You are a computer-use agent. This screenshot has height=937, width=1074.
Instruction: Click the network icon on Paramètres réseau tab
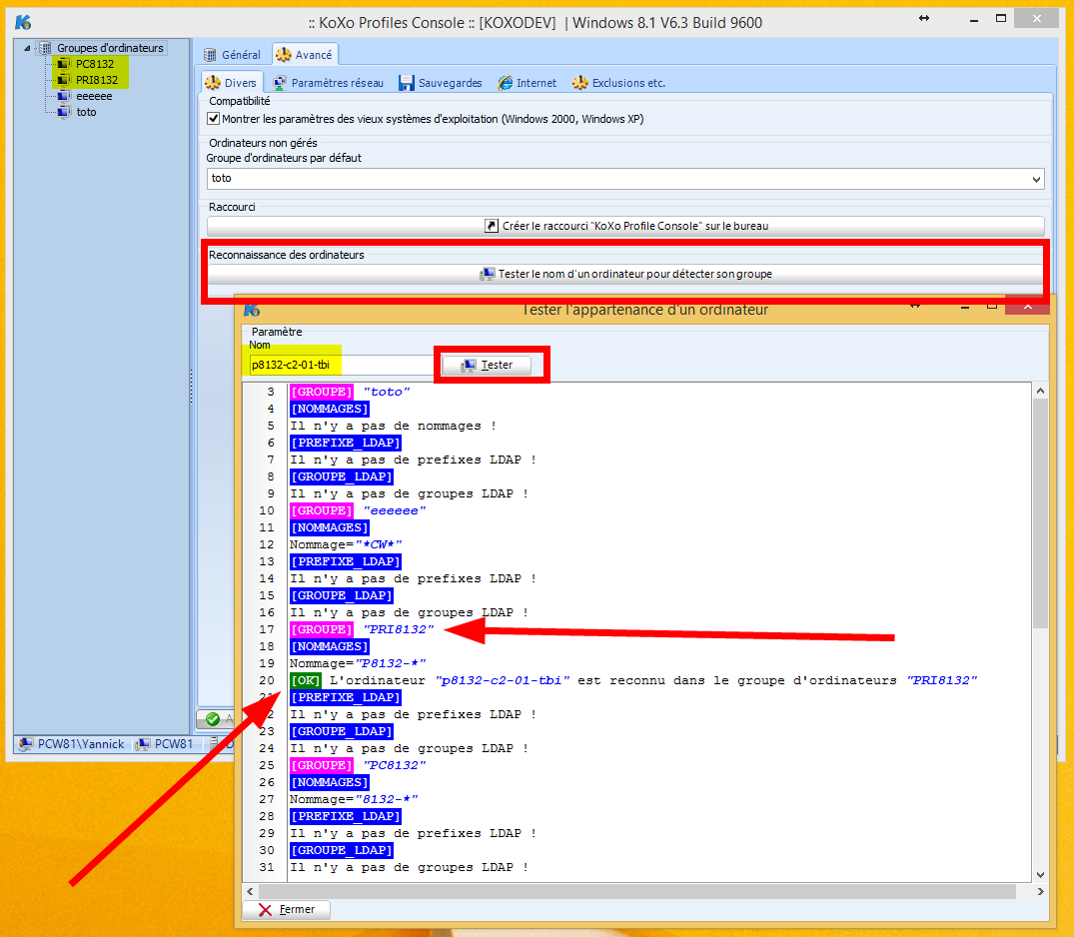[x=280, y=83]
